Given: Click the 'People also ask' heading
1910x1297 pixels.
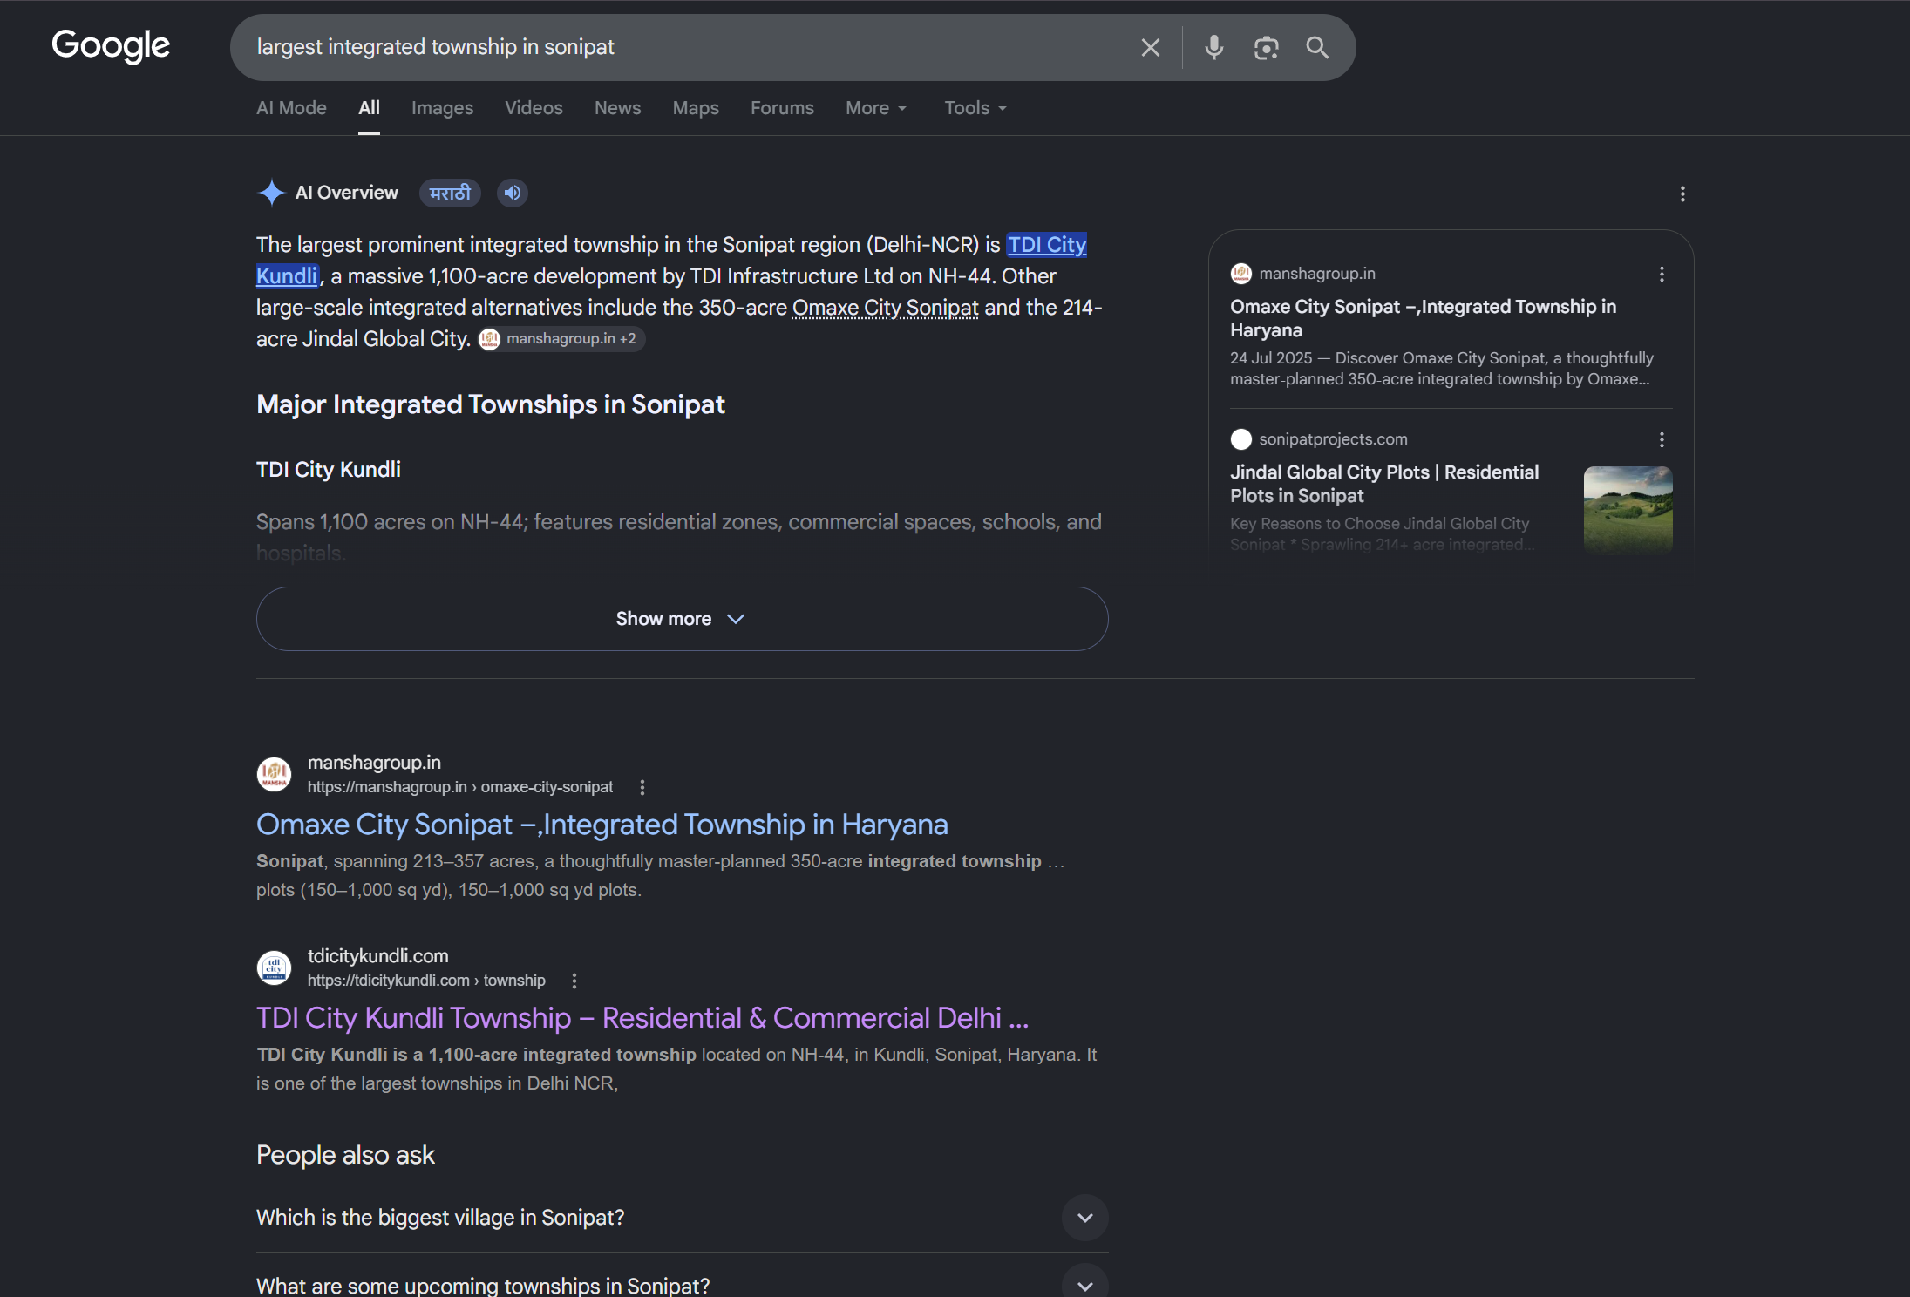Looking at the screenshot, I should coord(345,1155).
